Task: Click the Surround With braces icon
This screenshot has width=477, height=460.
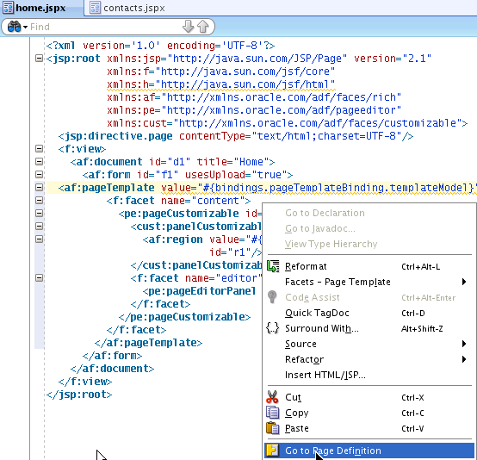Action: (x=272, y=328)
